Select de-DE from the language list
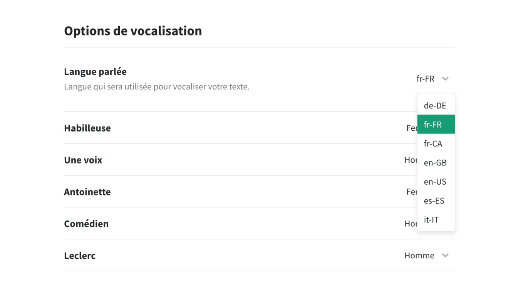 (x=435, y=105)
